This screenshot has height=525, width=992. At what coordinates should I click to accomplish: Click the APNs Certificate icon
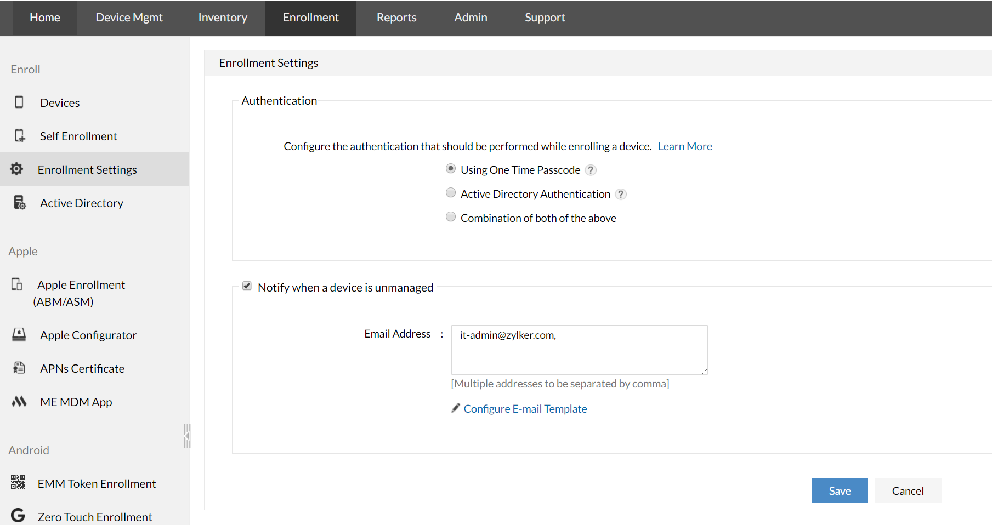click(x=19, y=368)
